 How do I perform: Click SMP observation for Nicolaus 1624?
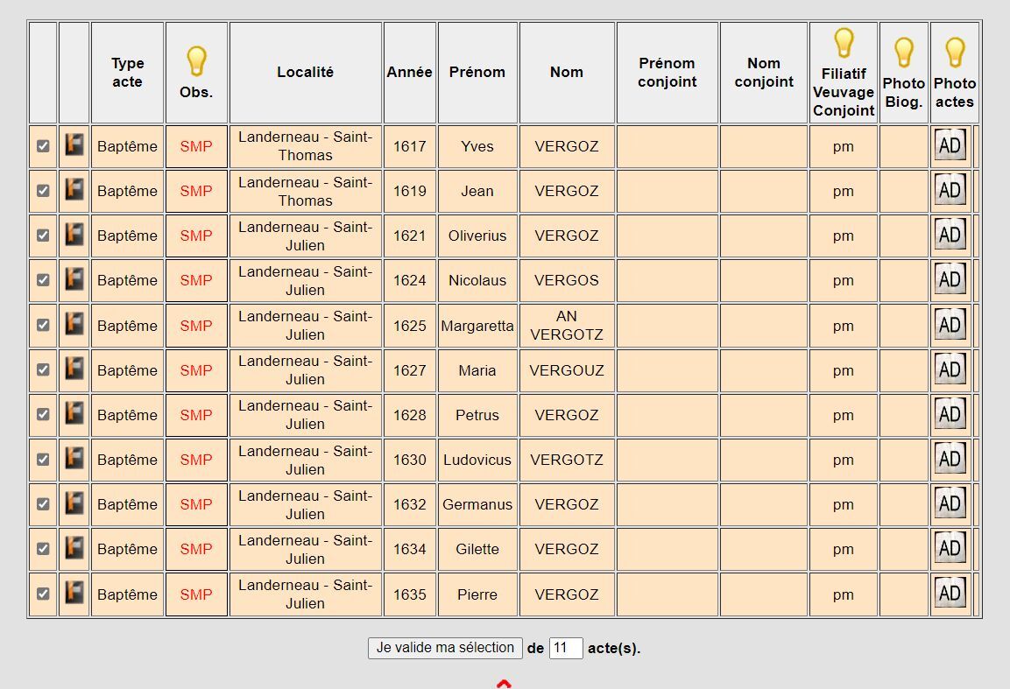pos(196,281)
